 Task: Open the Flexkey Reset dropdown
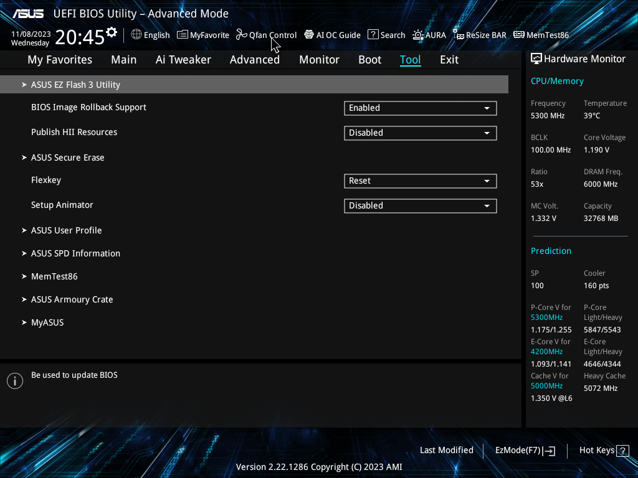pos(421,181)
